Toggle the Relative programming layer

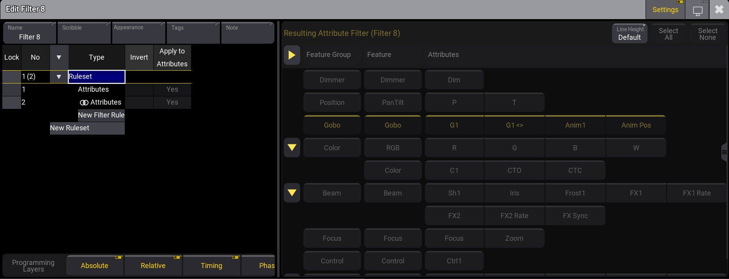[x=153, y=265]
